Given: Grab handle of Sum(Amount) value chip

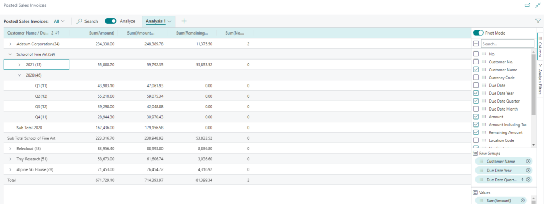Looking at the screenshot, I should [481, 200].
